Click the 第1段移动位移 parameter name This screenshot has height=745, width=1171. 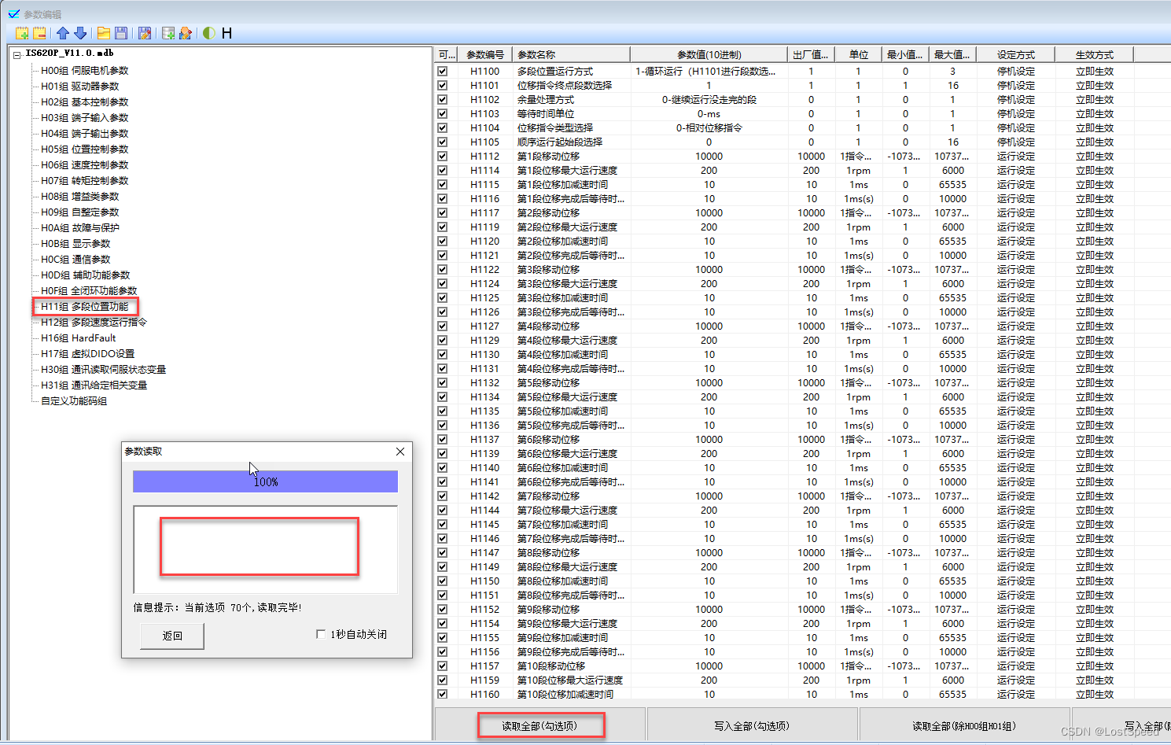point(548,156)
